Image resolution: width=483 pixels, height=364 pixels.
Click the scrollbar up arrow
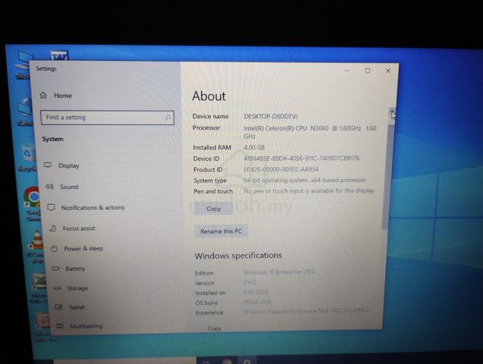pos(392,111)
